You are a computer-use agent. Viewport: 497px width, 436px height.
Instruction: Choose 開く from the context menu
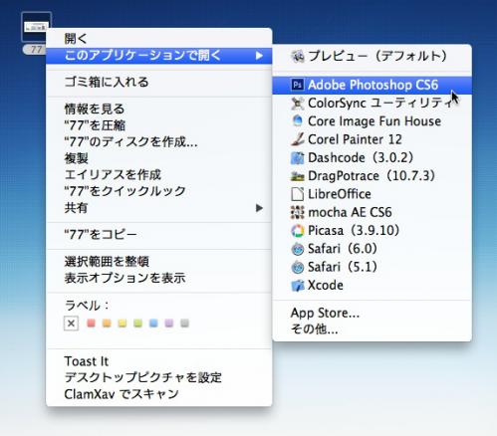click(159, 39)
